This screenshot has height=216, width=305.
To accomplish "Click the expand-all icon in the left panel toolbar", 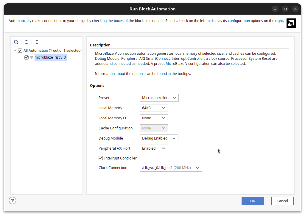I will point(37,42).
